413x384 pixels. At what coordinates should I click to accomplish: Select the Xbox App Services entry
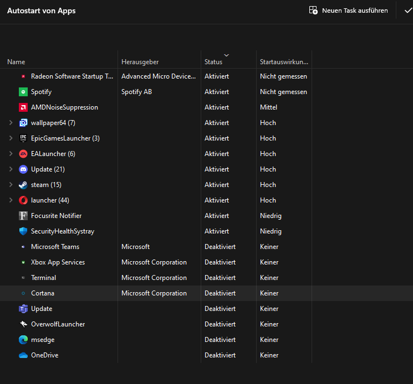58,262
